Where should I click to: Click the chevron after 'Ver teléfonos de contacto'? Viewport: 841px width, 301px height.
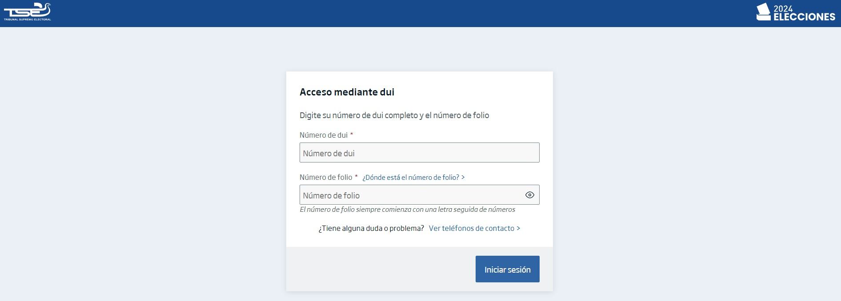click(518, 228)
